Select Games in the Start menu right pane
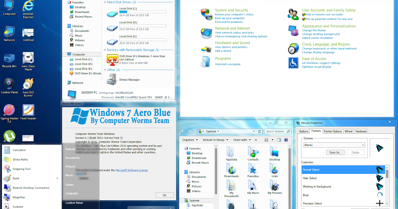 click(70, 184)
